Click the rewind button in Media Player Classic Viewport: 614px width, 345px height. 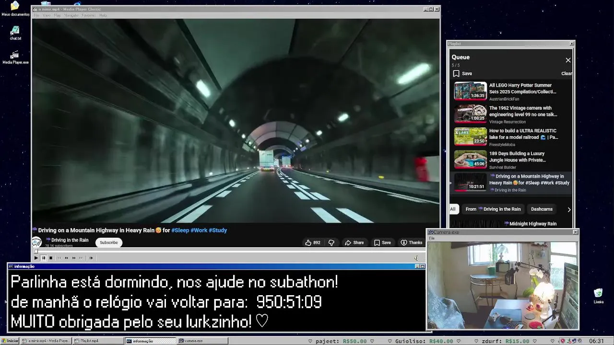66,258
